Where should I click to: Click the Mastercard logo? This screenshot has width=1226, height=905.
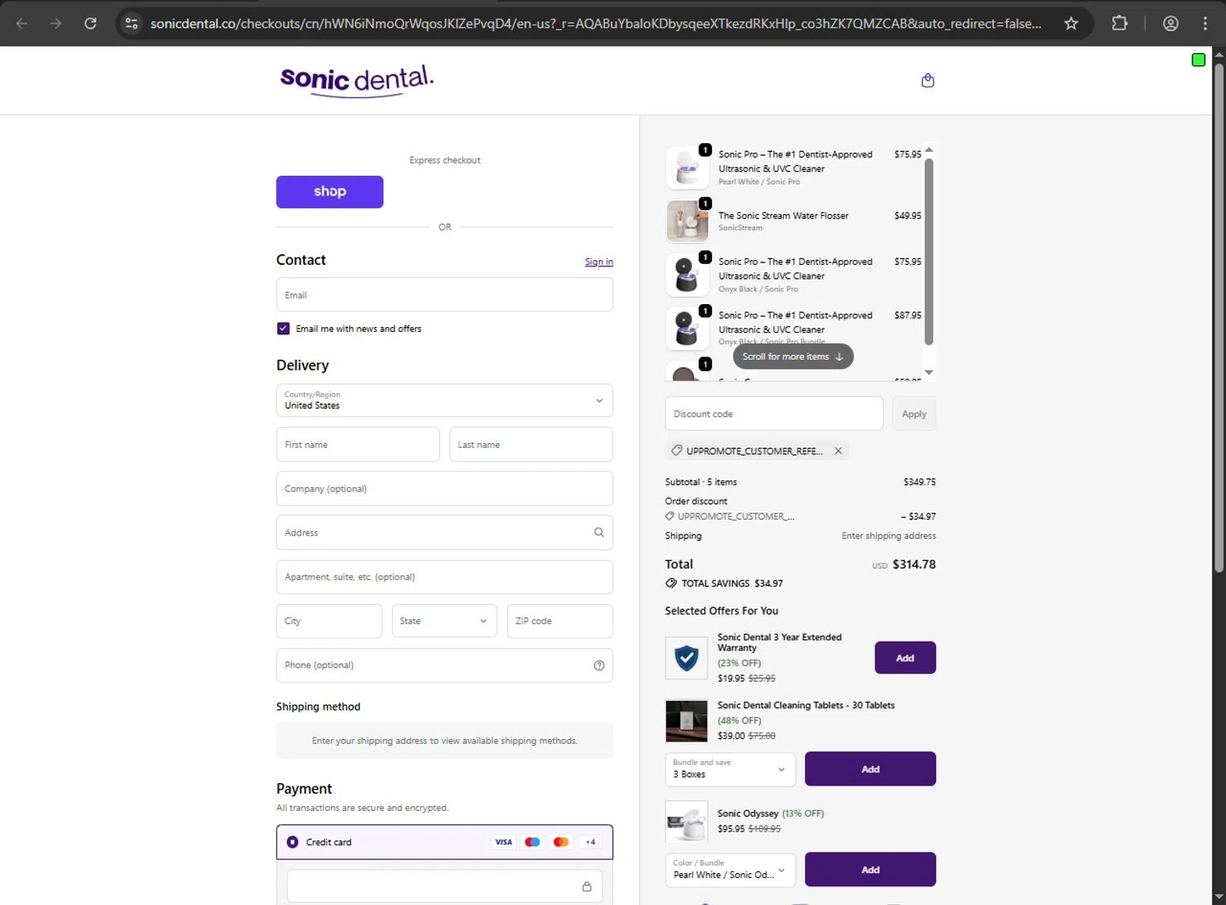tap(561, 842)
